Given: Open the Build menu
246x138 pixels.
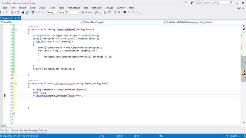Looking at the screenshot, I should pyautogui.click(x=32, y=8).
